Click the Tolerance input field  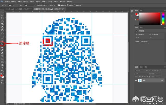coord(55,5)
